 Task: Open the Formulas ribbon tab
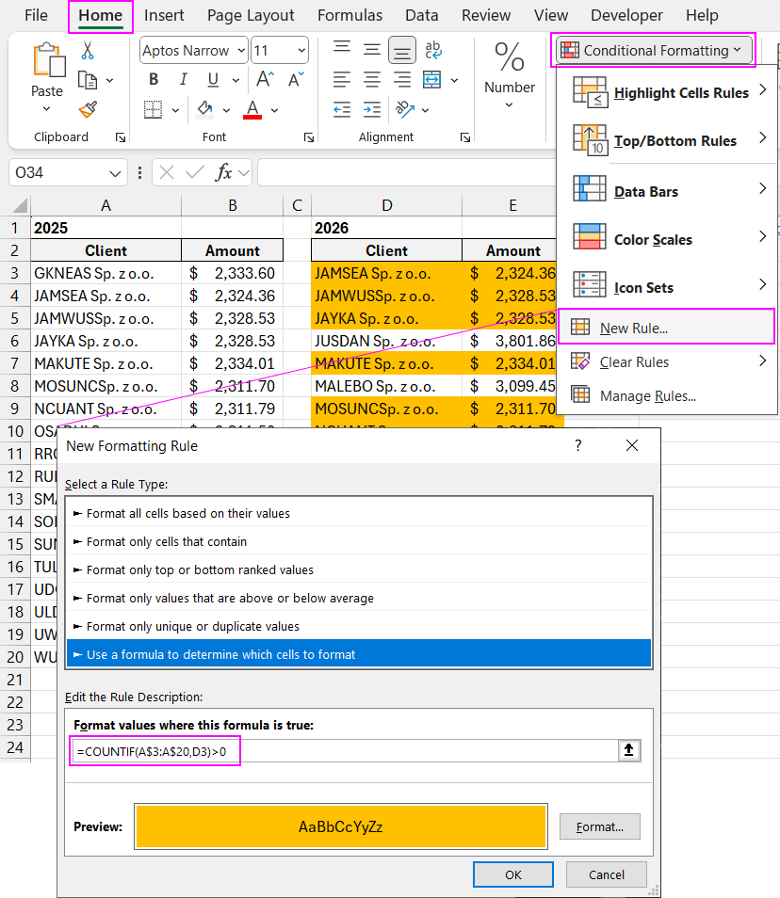pos(349,16)
